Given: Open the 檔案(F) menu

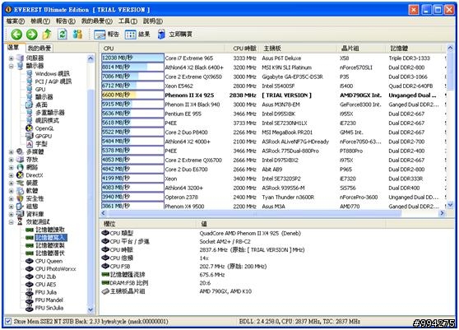Looking at the screenshot, I should tap(16, 21).
